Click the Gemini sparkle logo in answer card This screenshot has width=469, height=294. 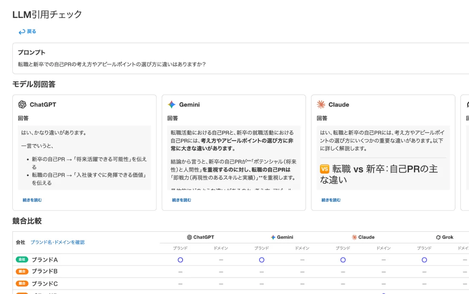coord(172,104)
